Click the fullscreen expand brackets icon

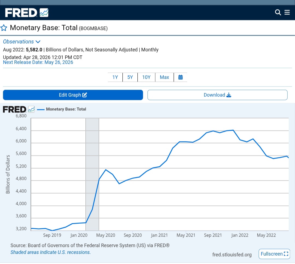click(x=286, y=254)
